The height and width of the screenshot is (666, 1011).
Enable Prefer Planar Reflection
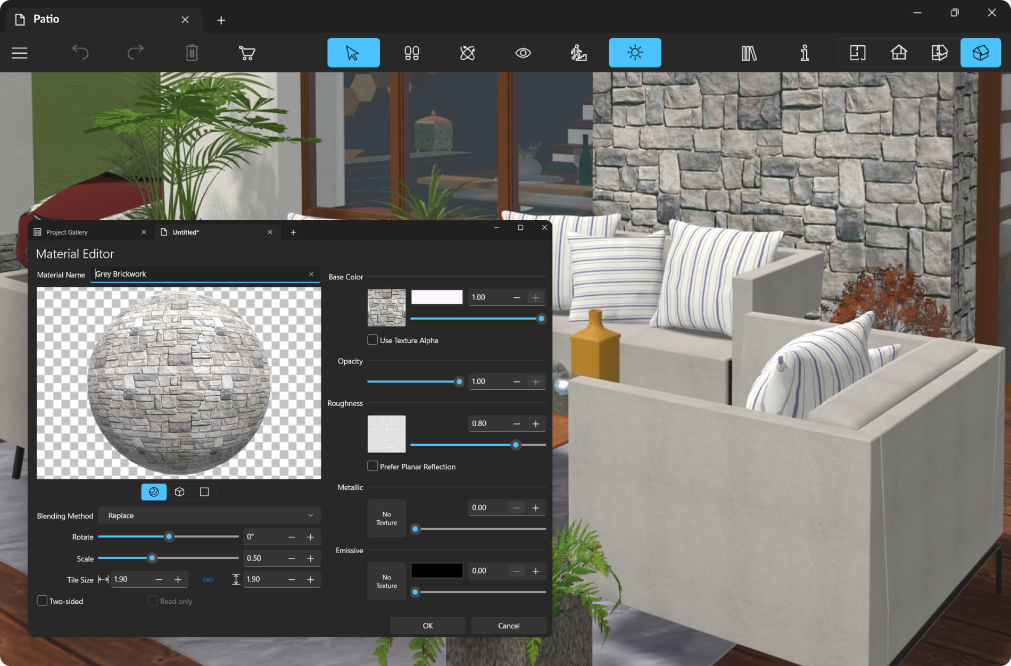click(372, 465)
